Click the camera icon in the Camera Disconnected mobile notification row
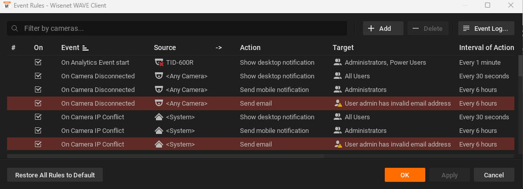523x189 pixels. (x=159, y=89)
